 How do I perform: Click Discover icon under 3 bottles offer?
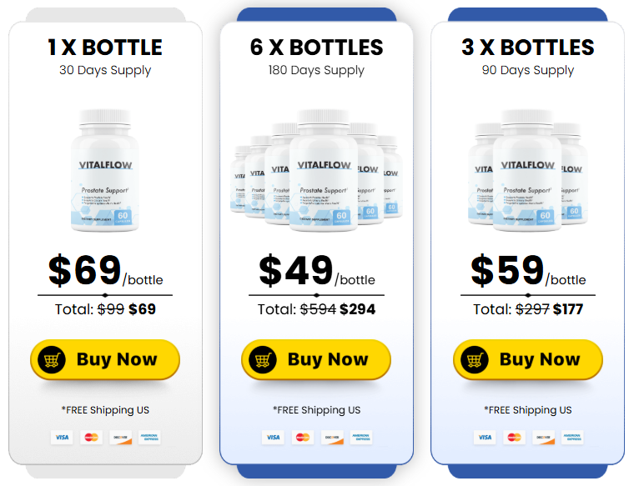(x=543, y=437)
